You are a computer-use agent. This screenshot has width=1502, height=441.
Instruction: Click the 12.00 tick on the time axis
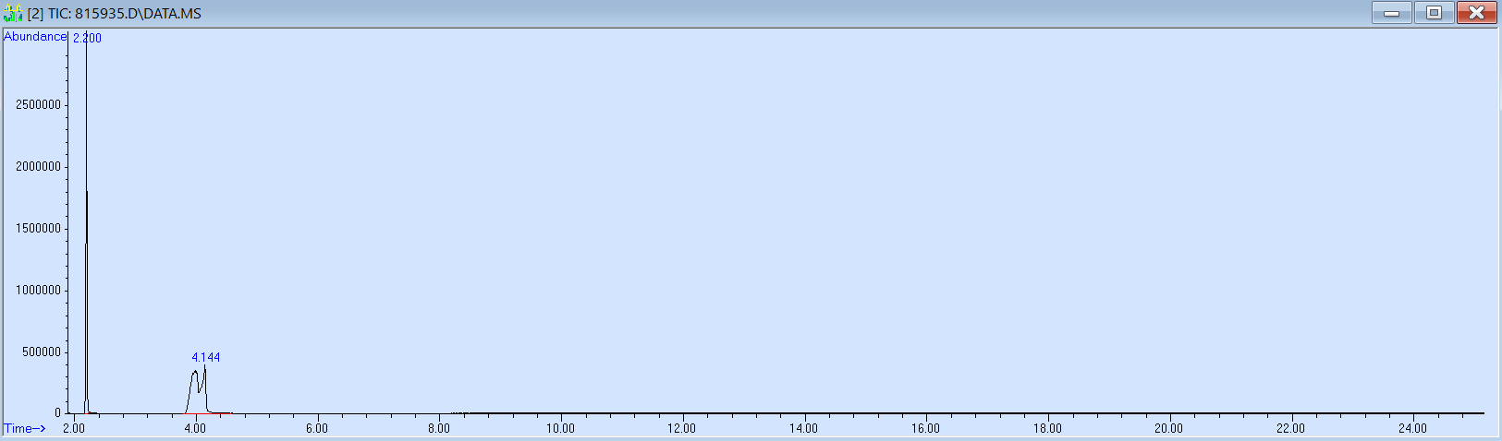point(682,428)
